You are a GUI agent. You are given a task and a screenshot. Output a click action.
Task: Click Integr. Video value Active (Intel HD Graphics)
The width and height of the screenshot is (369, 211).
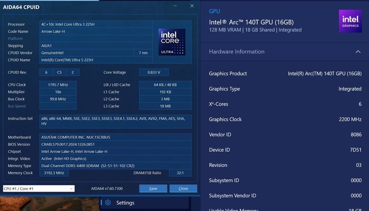(115, 159)
